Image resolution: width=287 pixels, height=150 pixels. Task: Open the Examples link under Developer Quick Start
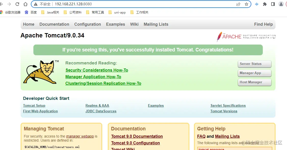click(156, 105)
